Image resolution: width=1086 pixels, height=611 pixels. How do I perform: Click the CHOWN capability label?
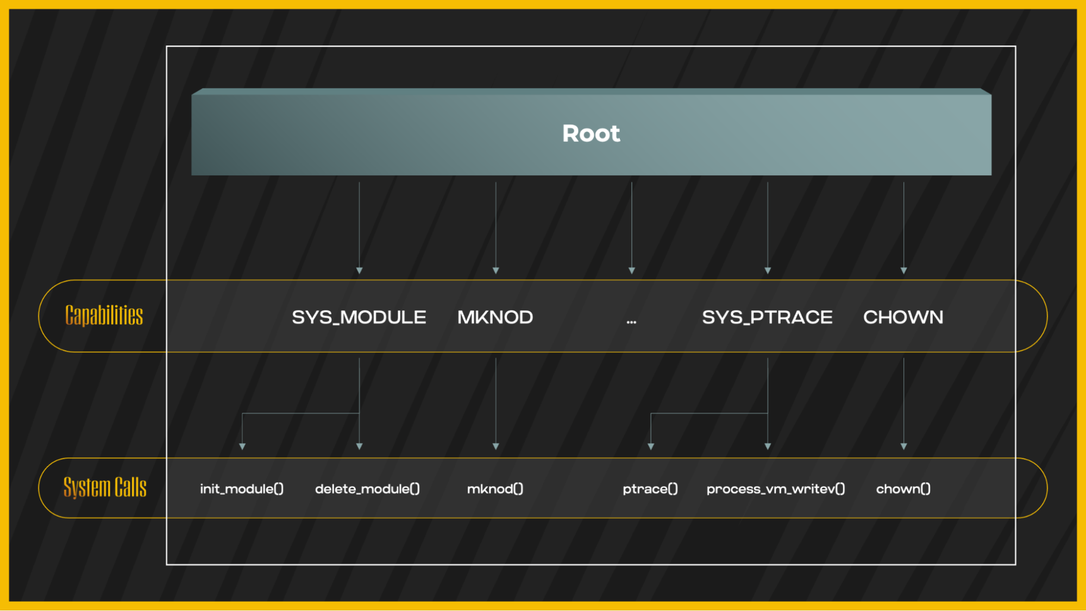click(x=903, y=317)
